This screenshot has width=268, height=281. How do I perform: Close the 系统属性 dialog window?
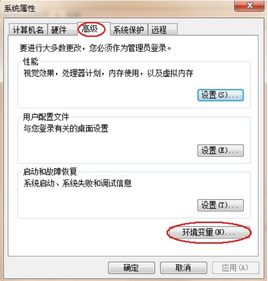[x=249, y=6]
